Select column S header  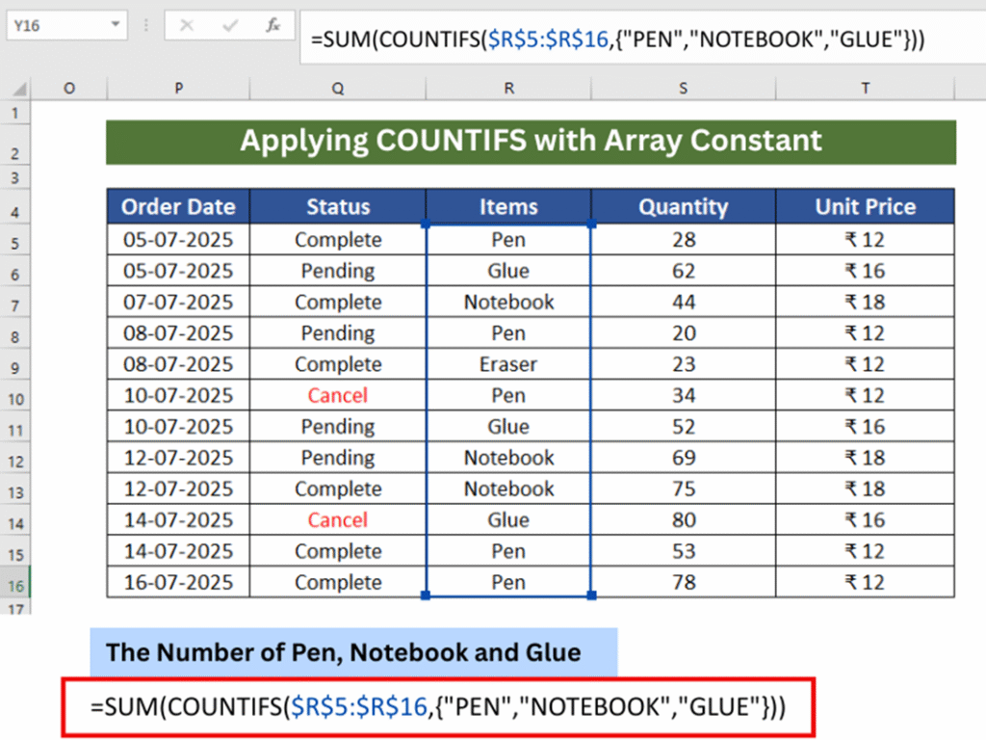click(x=684, y=89)
